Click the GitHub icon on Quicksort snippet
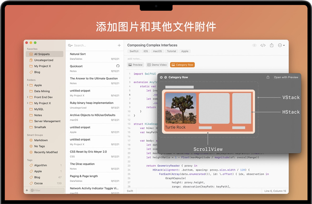Image resolution: width=312 pixels, height=204 pixels. click(x=118, y=66)
